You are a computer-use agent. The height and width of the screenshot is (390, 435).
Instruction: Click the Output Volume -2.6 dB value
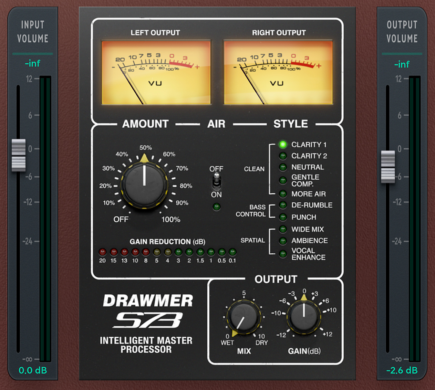point(402,370)
